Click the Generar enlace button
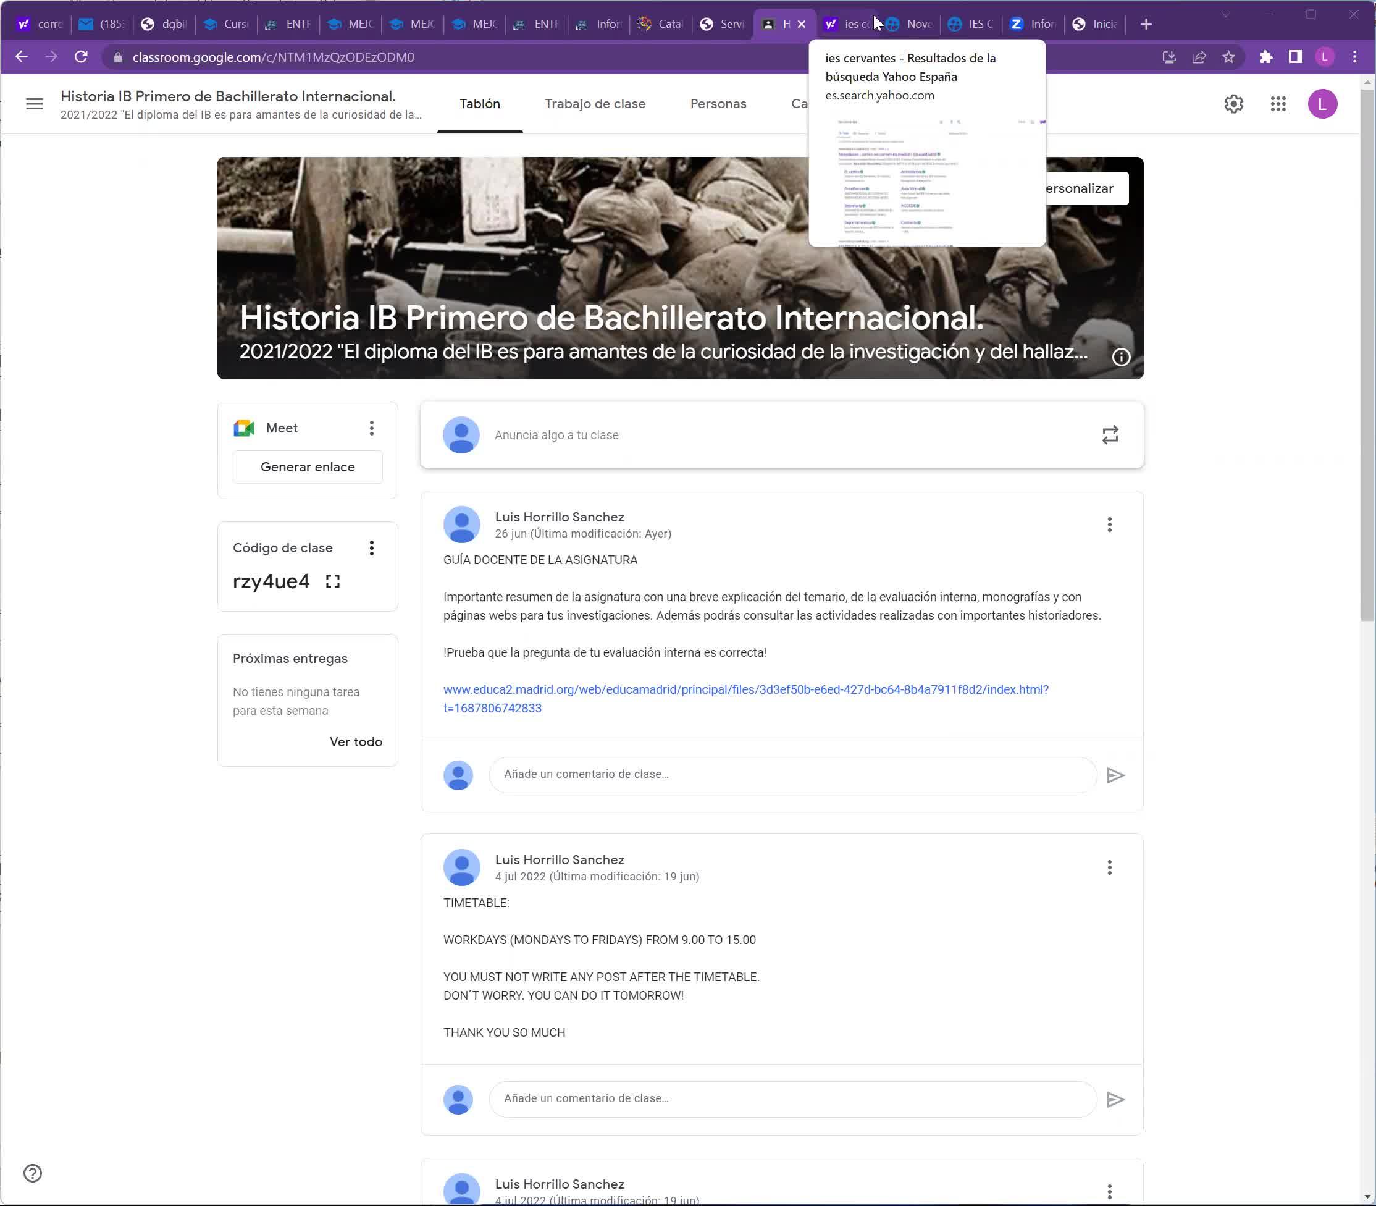This screenshot has width=1376, height=1206. (x=308, y=467)
